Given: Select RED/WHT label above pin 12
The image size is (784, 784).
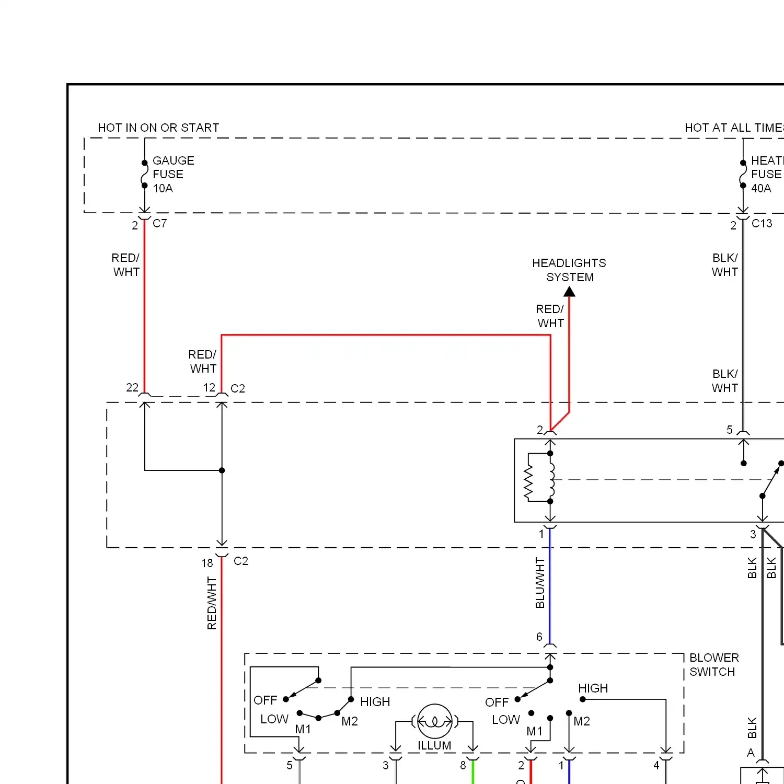Looking at the screenshot, I should (202, 361).
